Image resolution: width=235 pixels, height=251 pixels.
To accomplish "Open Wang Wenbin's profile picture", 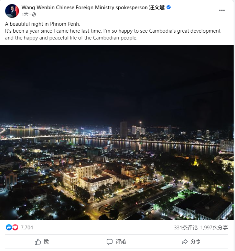I will click(x=12, y=11).
